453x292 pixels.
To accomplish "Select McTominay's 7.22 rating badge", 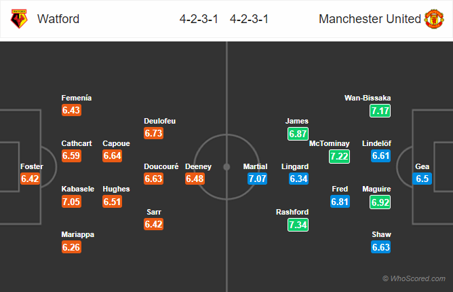I will [x=339, y=156].
